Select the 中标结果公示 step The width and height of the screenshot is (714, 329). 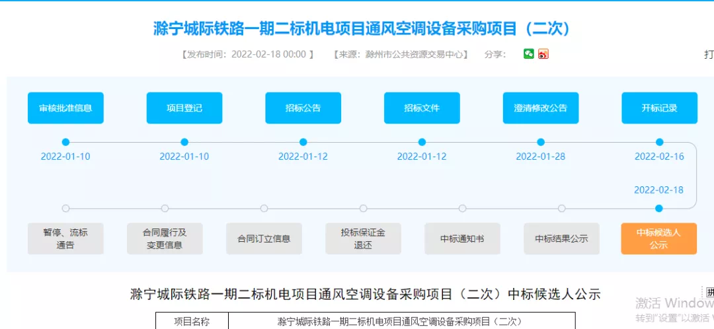562,238
